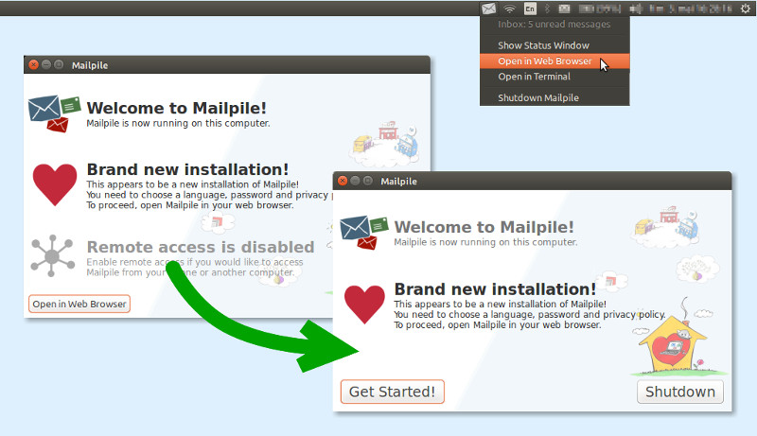Click Remote access is disabled heading
This screenshot has width=757, height=436.
(201, 247)
